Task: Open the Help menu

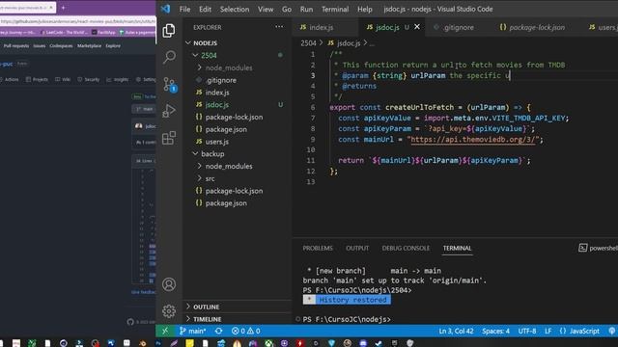Action: point(365,9)
